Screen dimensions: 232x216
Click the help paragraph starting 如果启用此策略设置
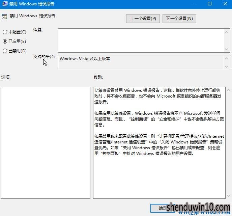tap(159, 119)
